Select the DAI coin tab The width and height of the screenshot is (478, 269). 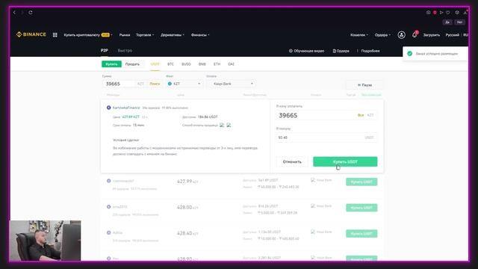click(x=231, y=64)
